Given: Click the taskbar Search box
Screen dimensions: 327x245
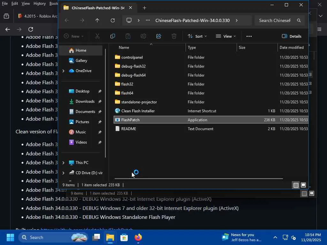Looking at the screenshot, I should pos(53,237).
